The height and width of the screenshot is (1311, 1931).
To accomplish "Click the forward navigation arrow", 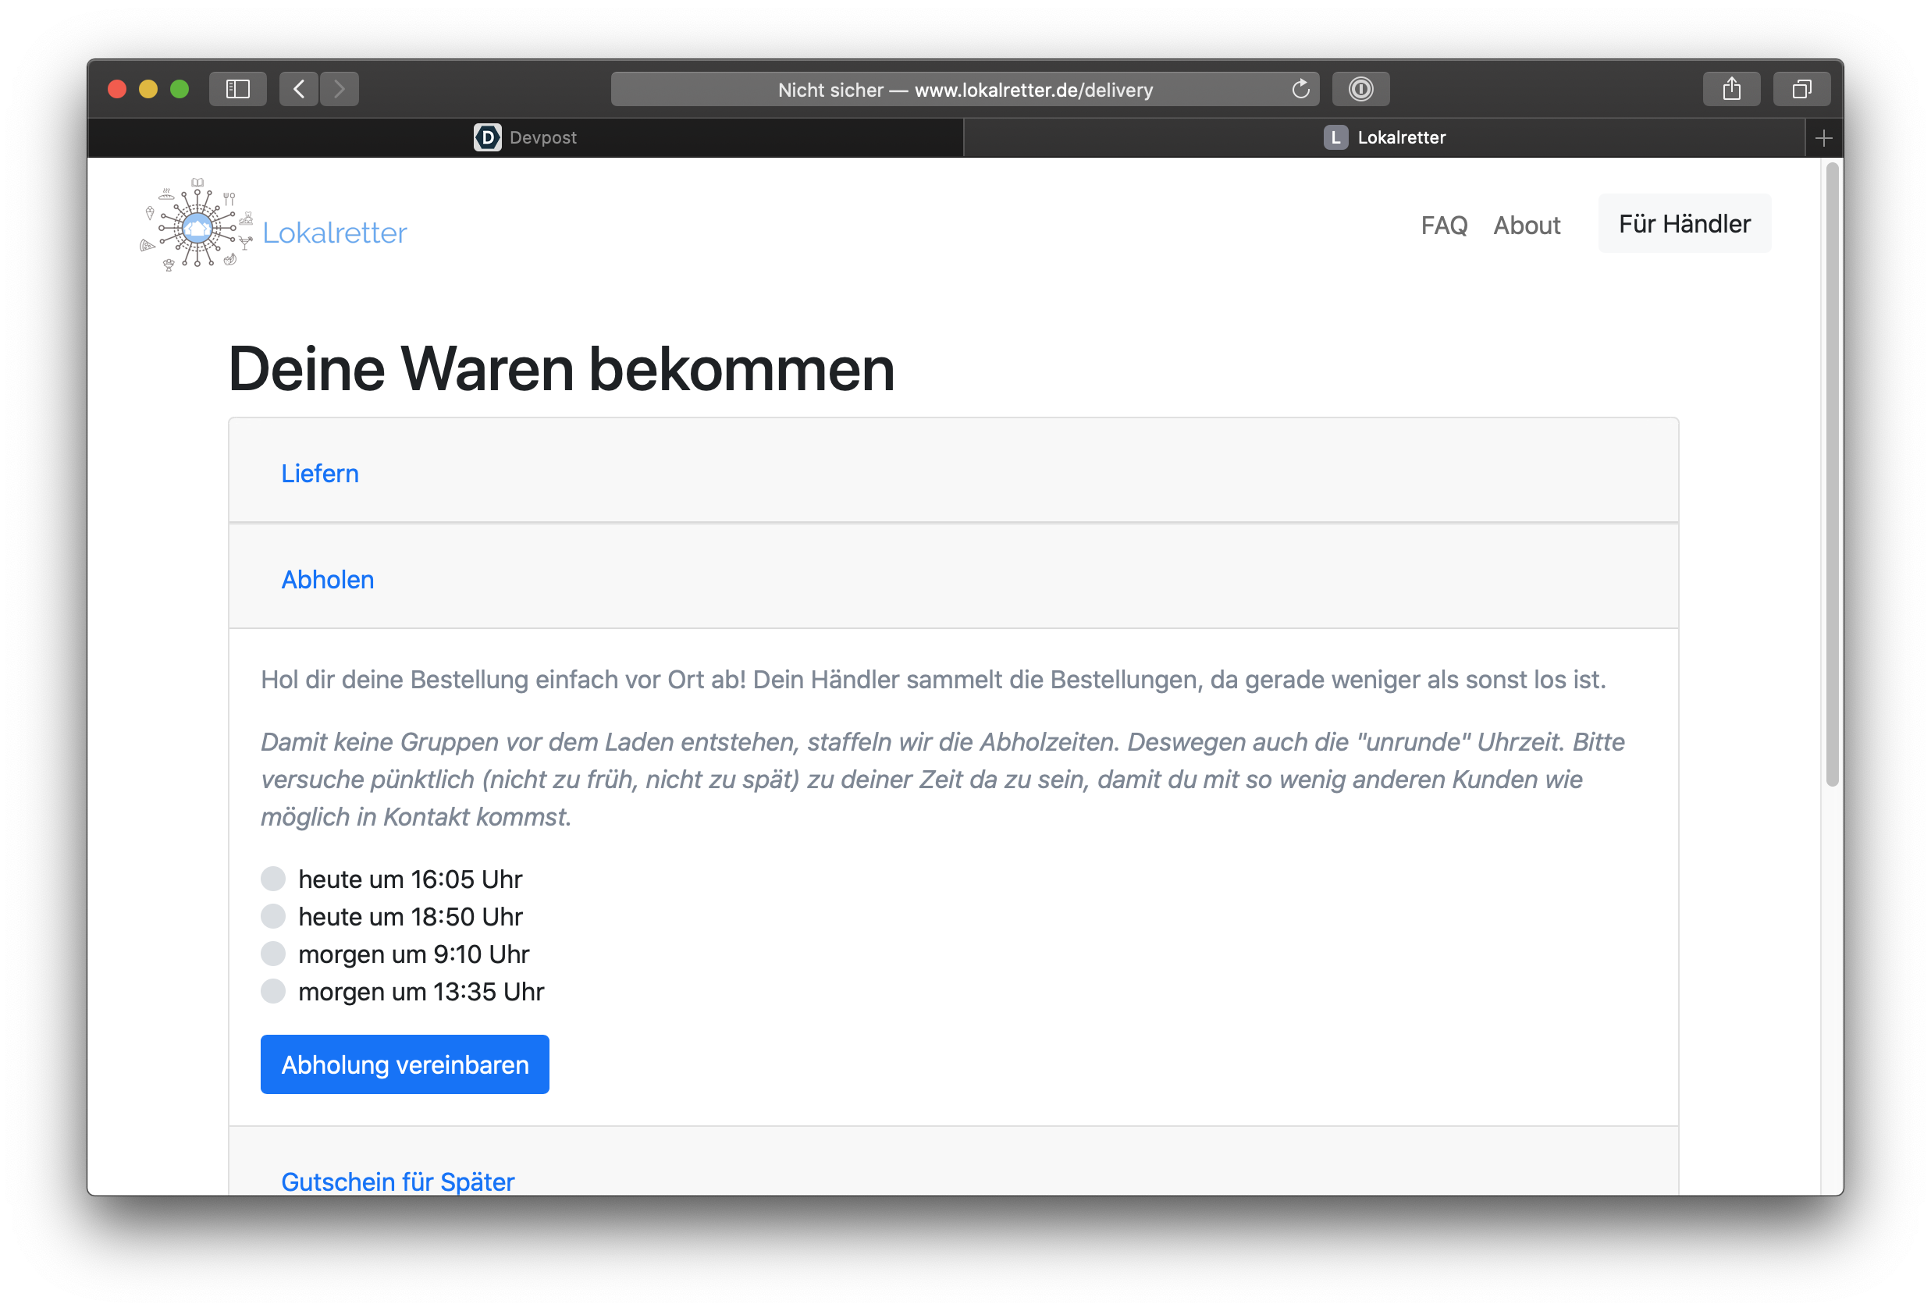I will 339,89.
